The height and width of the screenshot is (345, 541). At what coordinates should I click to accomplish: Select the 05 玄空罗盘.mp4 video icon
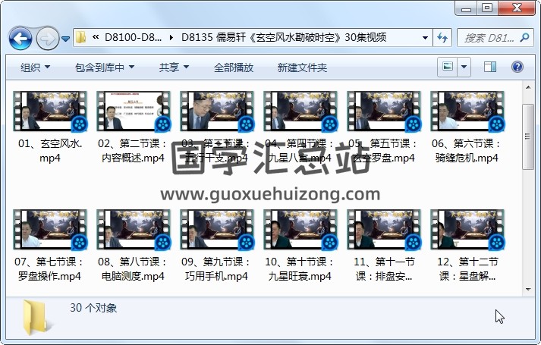(384, 111)
